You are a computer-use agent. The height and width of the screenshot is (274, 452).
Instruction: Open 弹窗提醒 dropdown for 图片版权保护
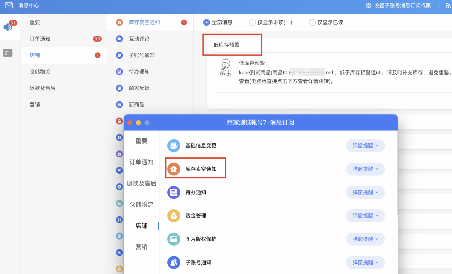click(x=365, y=239)
